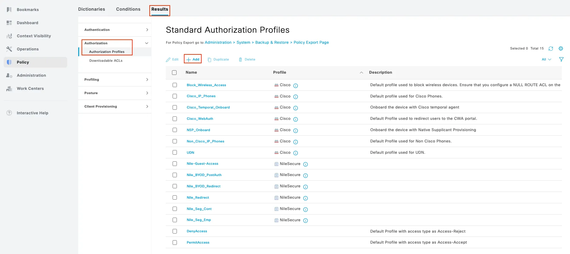570x254 pixels.
Task: Check the NSP_Onboard row checkbox
Action: [175, 130]
